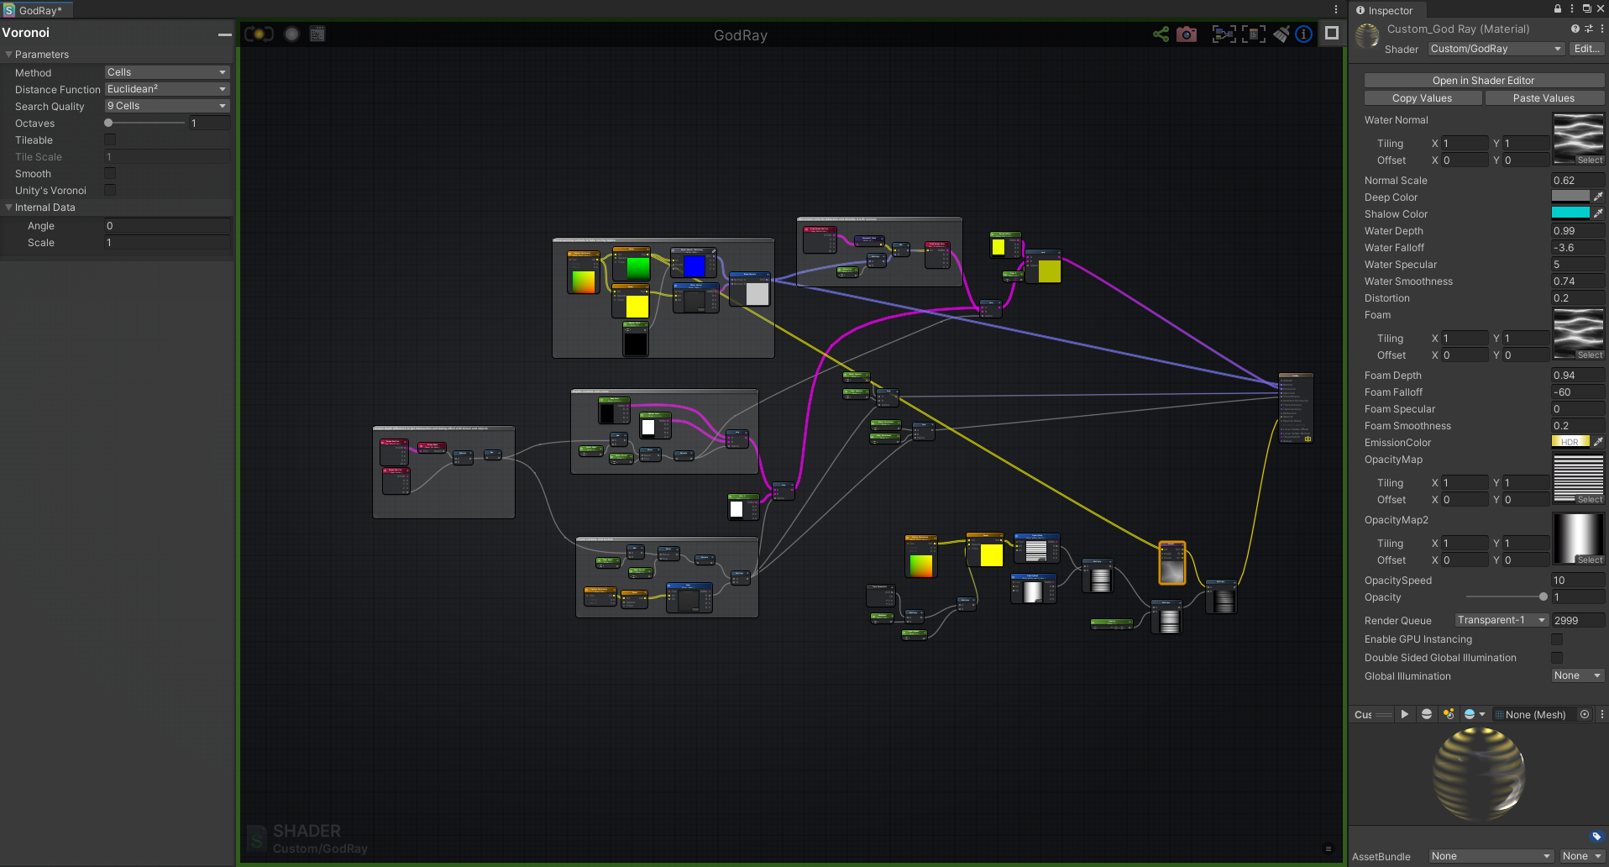This screenshot has height=867, width=1609.
Task: Open the shader source code window icon
Action: [317, 34]
